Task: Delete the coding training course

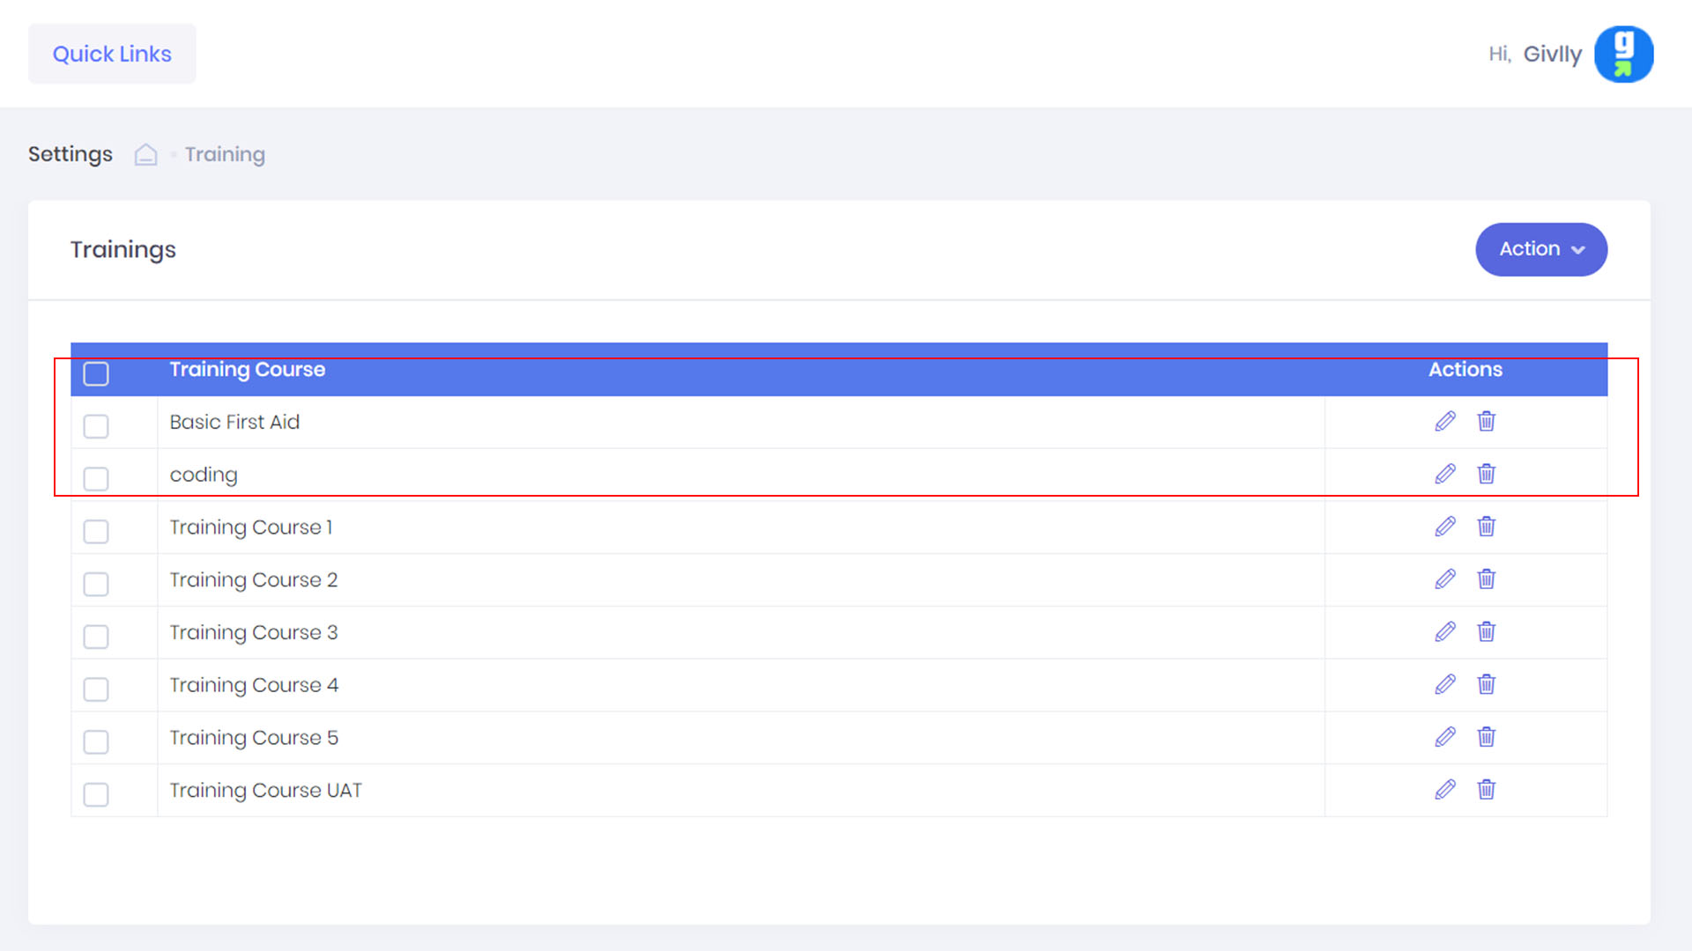Action: coord(1487,475)
